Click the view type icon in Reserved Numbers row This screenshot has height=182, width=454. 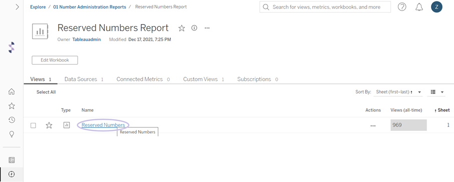point(67,125)
